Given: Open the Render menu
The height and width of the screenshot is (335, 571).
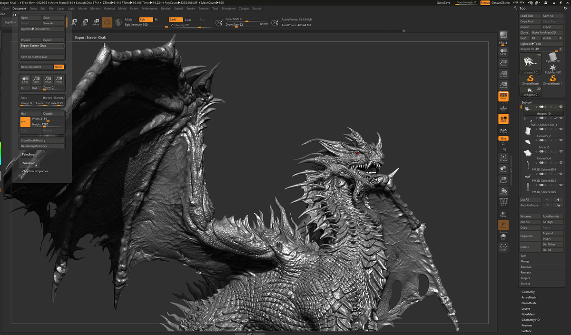Looking at the screenshot, I should pos(166,9).
